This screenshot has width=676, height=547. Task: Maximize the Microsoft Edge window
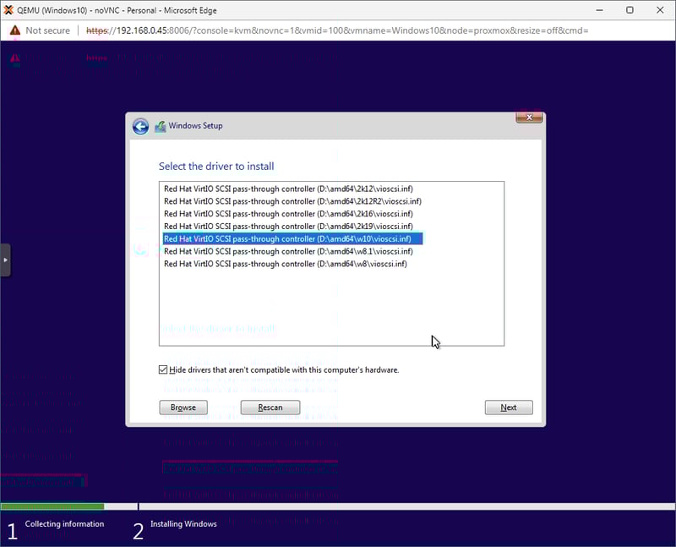[x=630, y=10]
